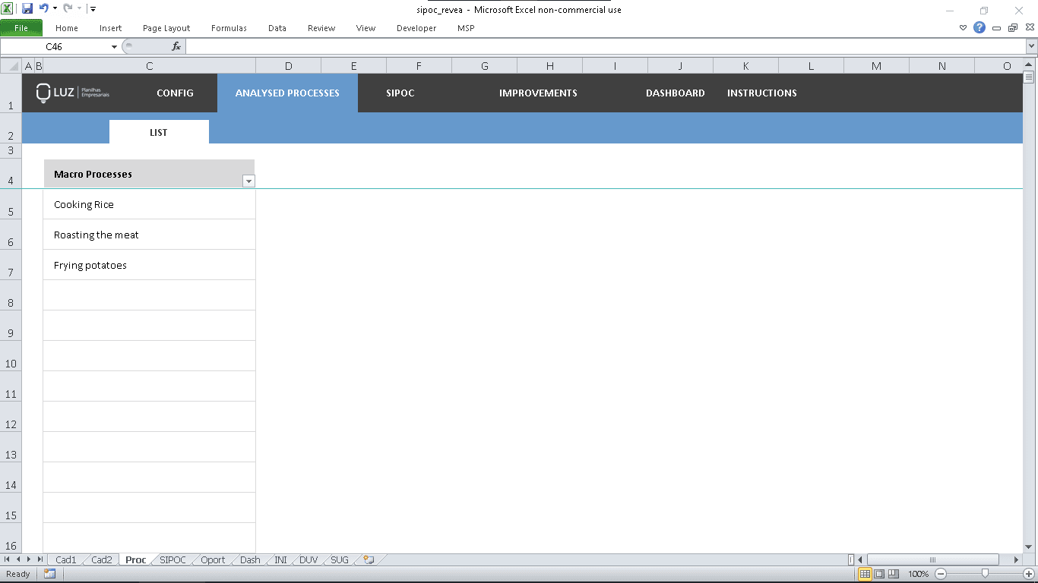This screenshot has height=583, width=1038.
Task: Switch to the SIPOC worksheet tab
Action: tap(172, 559)
